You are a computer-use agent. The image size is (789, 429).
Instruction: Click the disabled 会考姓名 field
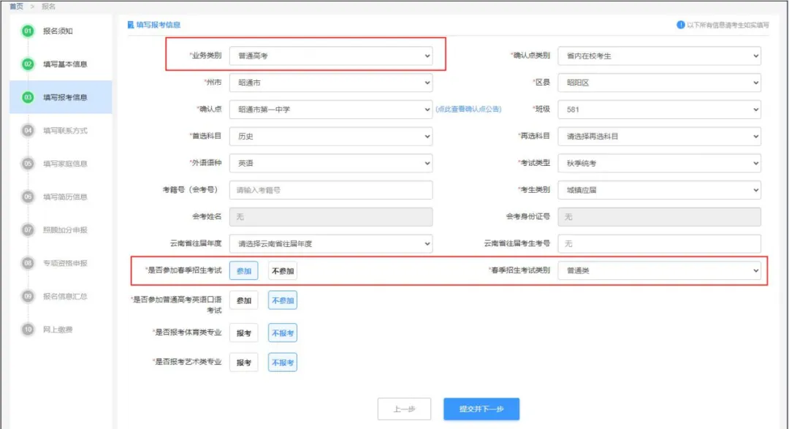coord(331,217)
